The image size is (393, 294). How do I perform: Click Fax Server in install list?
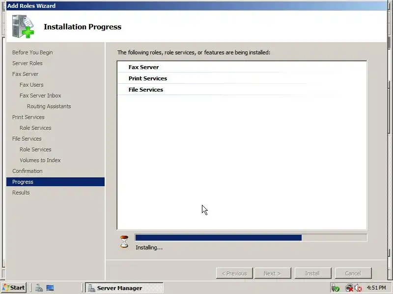point(143,67)
